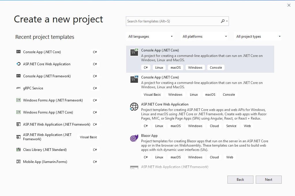Open the All project types dropdown
Screen dimensions: 295x196
(258, 36)
